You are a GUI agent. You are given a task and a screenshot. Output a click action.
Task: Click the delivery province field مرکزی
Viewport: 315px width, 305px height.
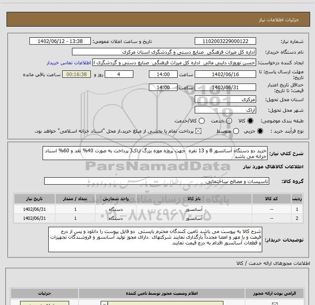click(x=225, y=99)
